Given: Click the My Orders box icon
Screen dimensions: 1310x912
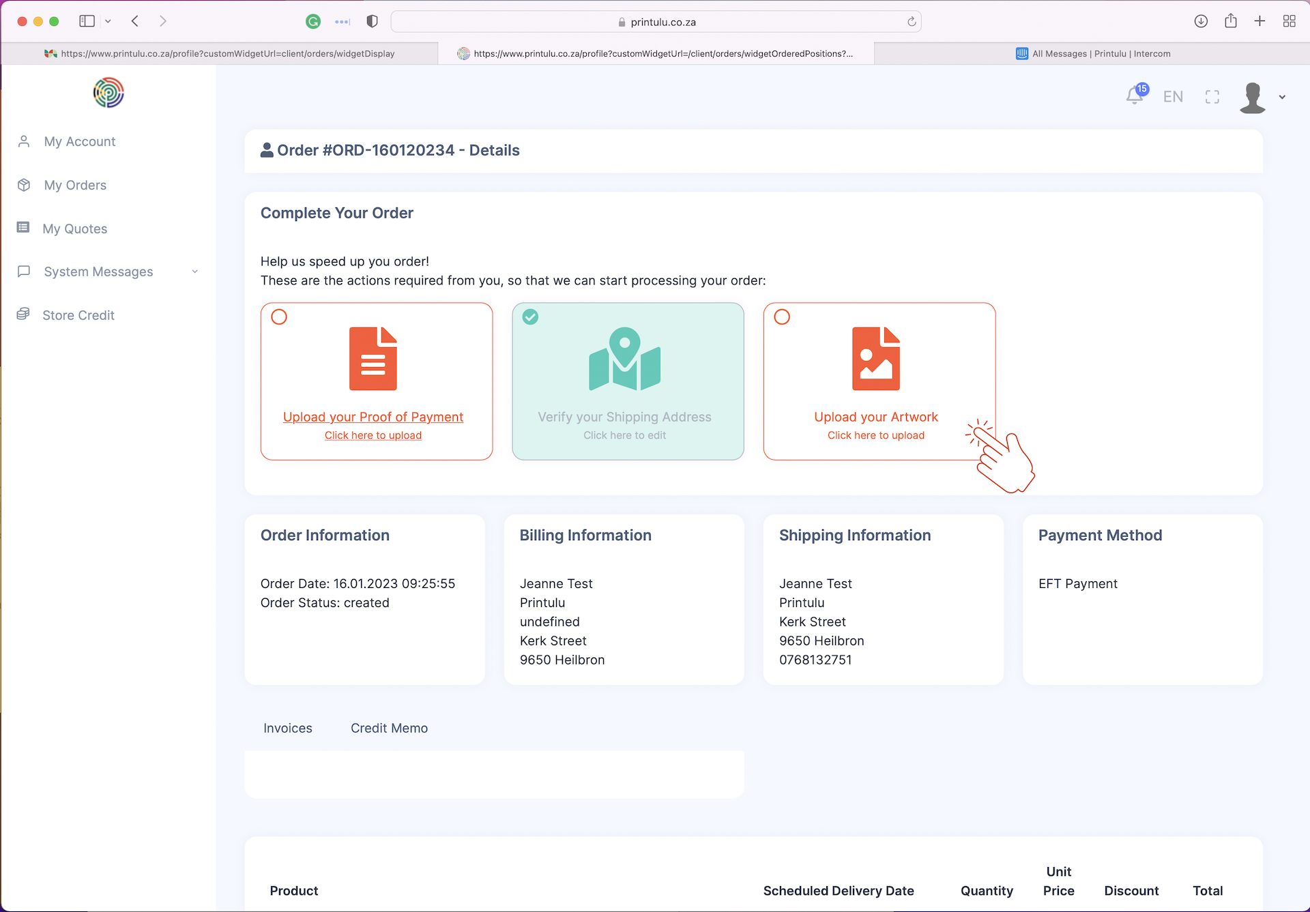Looking at the screenshot, I should (24, 185).
